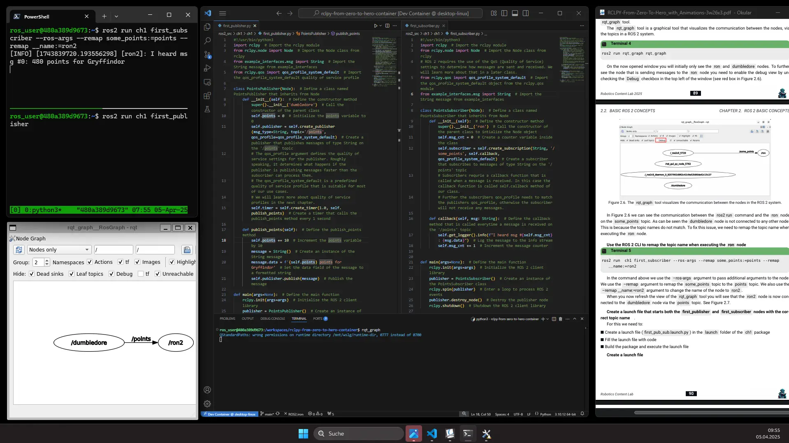Switch to the PROBLEMS panel tab
The width and height of the screenshot is (789, 443).
[227, 318]
